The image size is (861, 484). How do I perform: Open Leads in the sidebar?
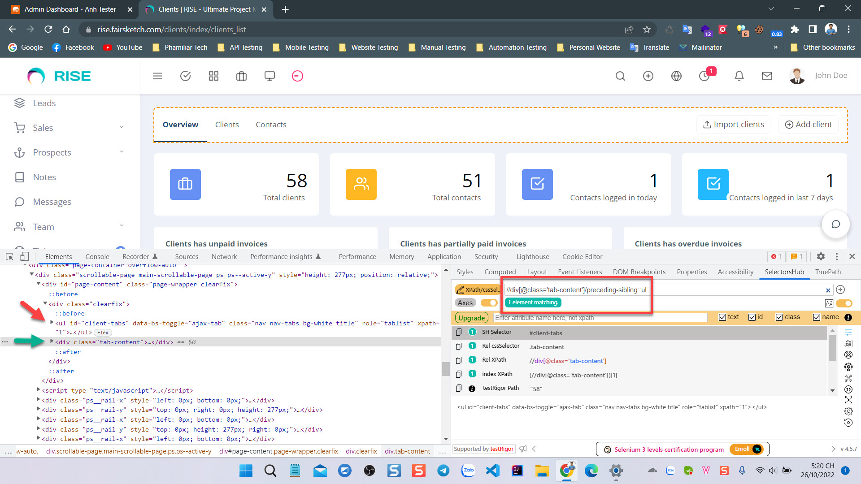coord(44,103)
